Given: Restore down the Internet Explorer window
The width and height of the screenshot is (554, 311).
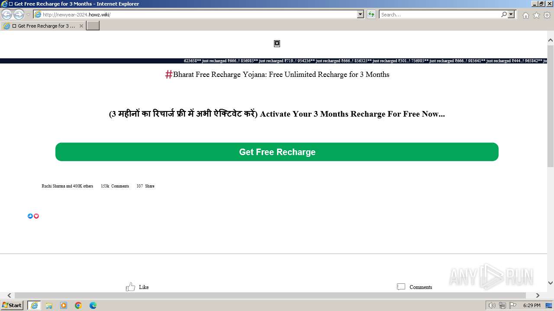Looking at the screenshot, I should point(541,4).
